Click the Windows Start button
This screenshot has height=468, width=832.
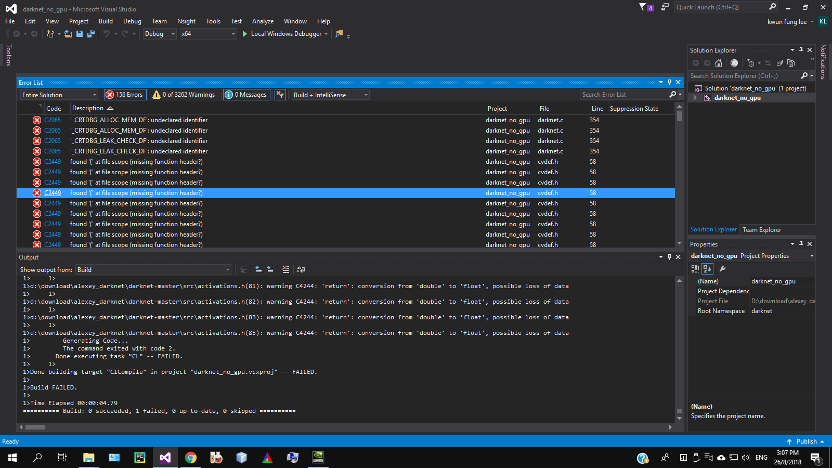pyautogui.click(x=12, y=458)
